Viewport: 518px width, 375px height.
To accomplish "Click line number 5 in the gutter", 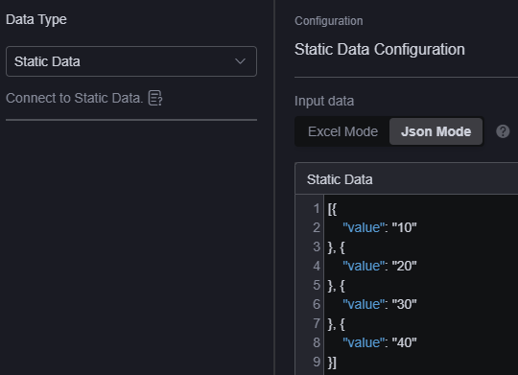I will [317, 285].
